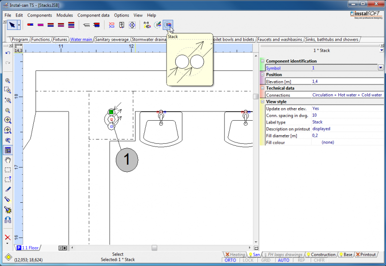Viewport: 386px width, 266px height.
Task: Edit the Elevation [m] value field
Action: (347, 81)
